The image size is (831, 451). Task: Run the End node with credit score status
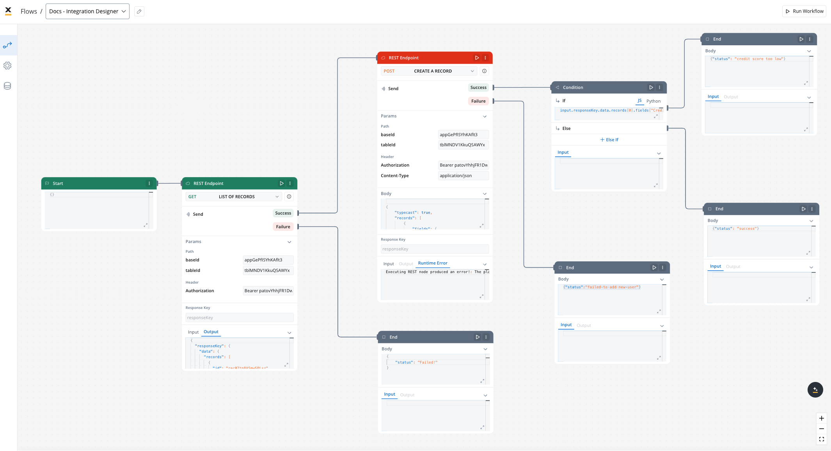[801, 39]
